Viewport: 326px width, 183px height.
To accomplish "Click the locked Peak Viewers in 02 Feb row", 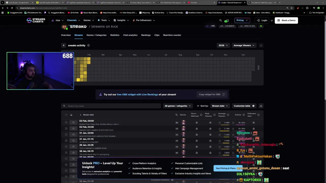I will (x=210, y=129).
